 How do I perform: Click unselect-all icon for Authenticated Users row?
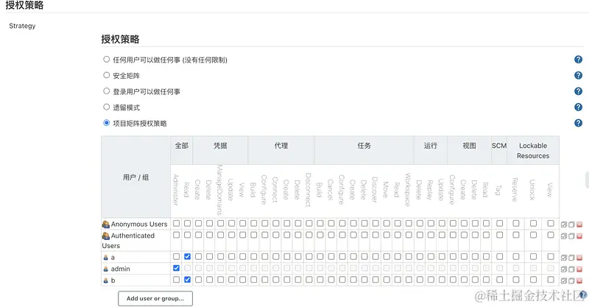(571, 236)
